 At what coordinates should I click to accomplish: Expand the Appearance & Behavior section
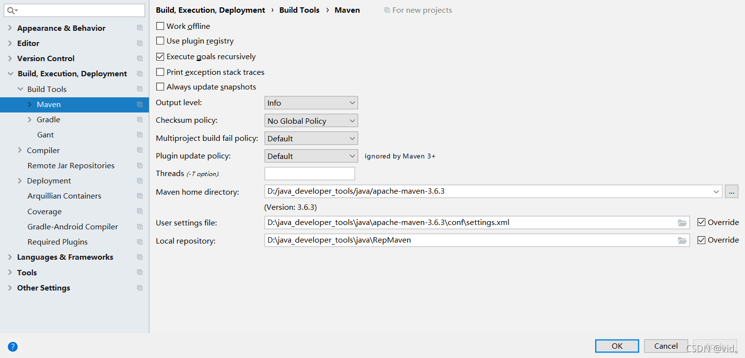click(10, 28)
